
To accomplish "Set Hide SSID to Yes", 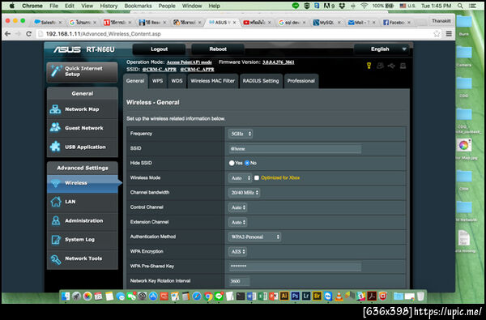I will pos(232,163).
